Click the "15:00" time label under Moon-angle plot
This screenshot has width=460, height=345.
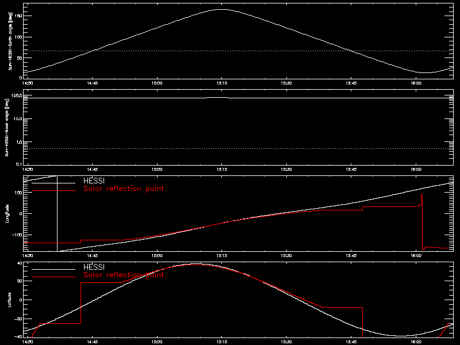[157, 170]
